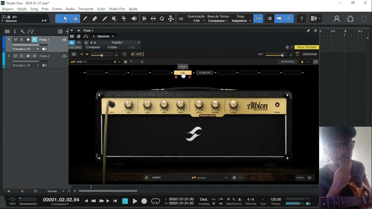Select the Mute tool
The height and width of the screenshot is (209, 372).
(114, 19)
